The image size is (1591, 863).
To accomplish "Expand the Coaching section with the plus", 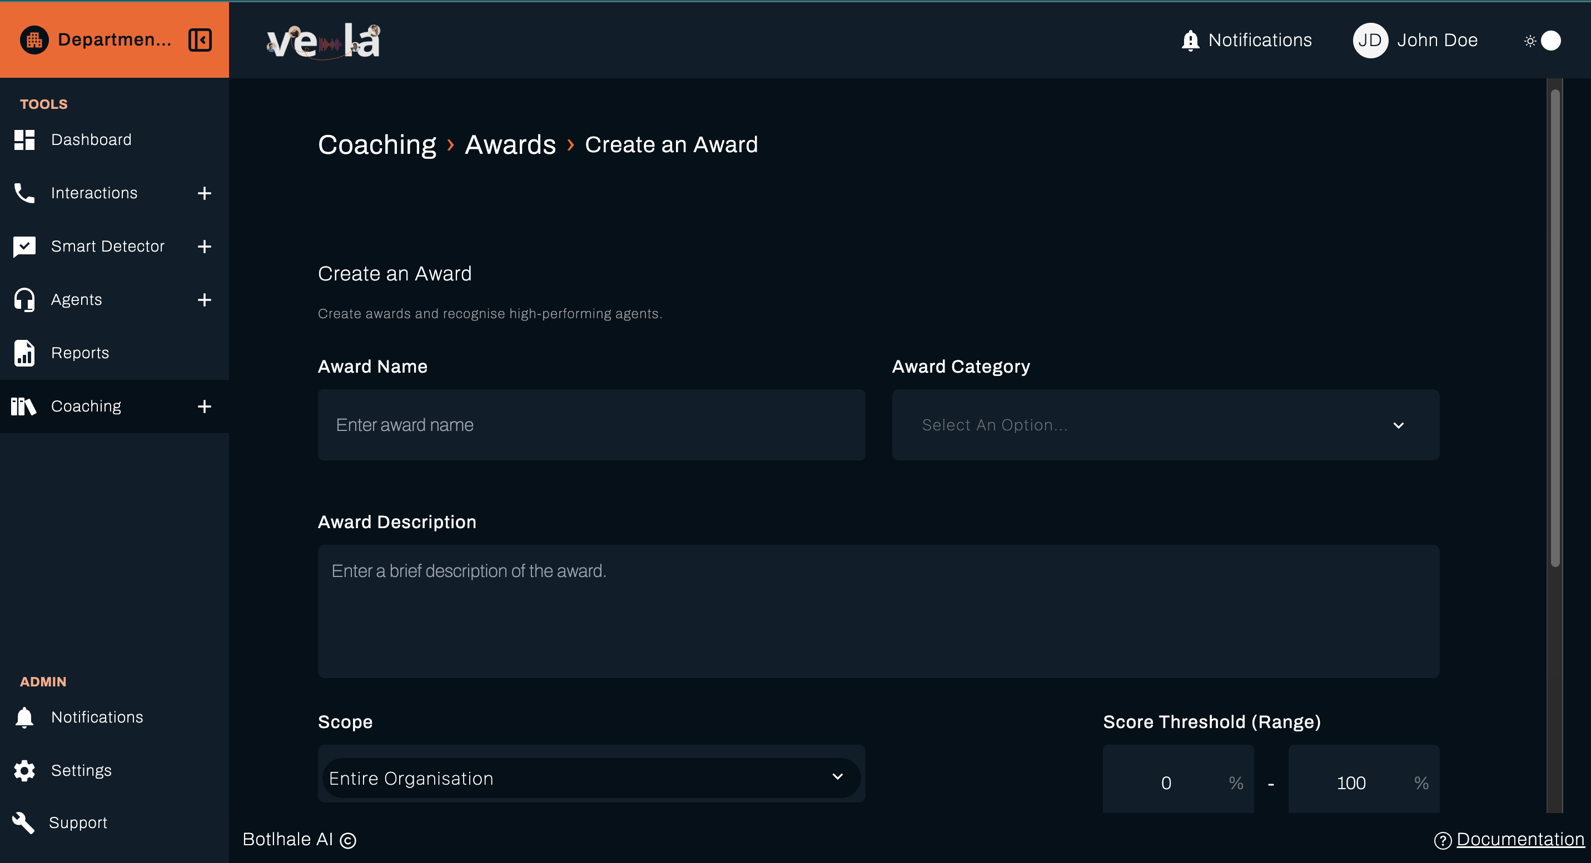I will pyautogui.click(x=205, y=406).
